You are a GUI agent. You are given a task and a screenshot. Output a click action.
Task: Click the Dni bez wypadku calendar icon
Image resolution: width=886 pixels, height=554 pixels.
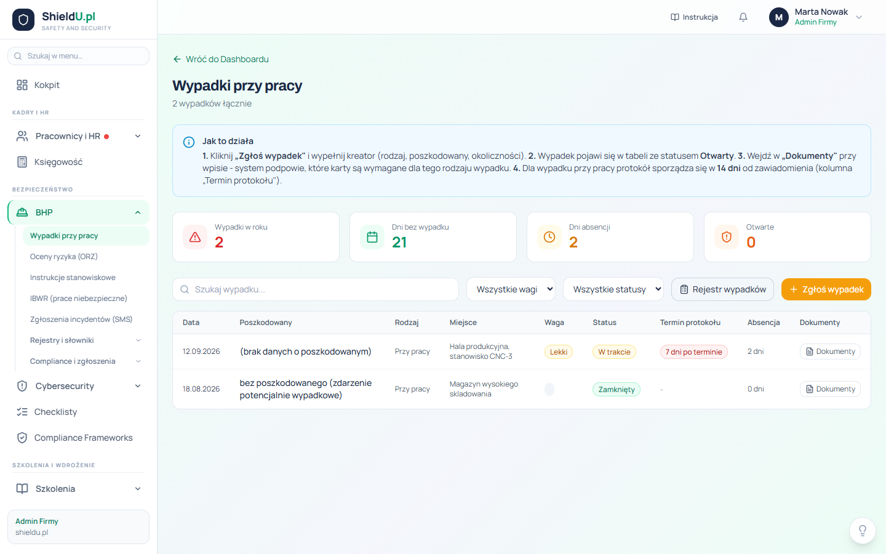(372, 237)
